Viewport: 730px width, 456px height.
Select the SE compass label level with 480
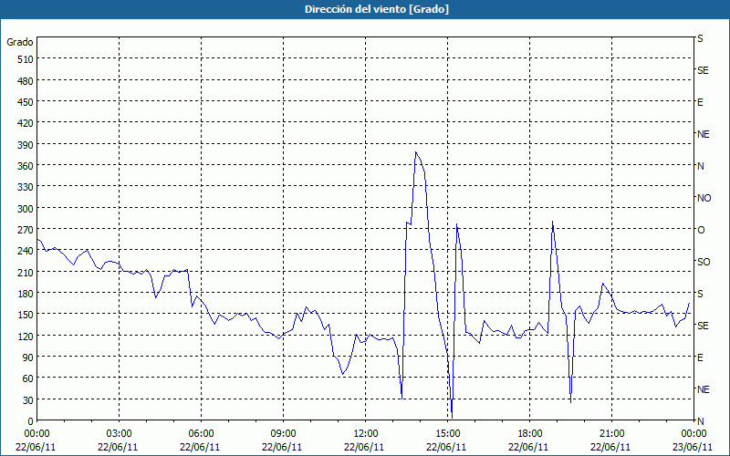click(x=703, y=70)
